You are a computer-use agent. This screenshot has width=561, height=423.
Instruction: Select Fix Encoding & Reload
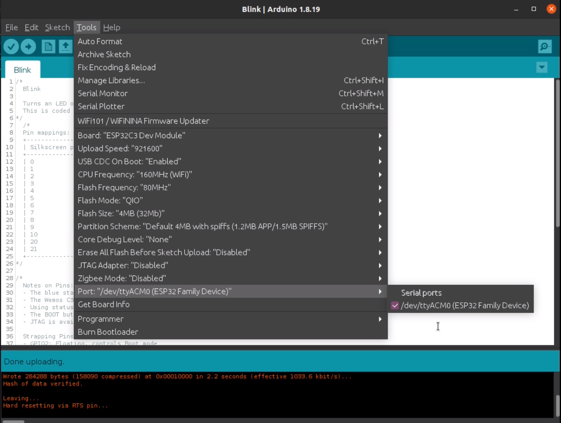230,67
